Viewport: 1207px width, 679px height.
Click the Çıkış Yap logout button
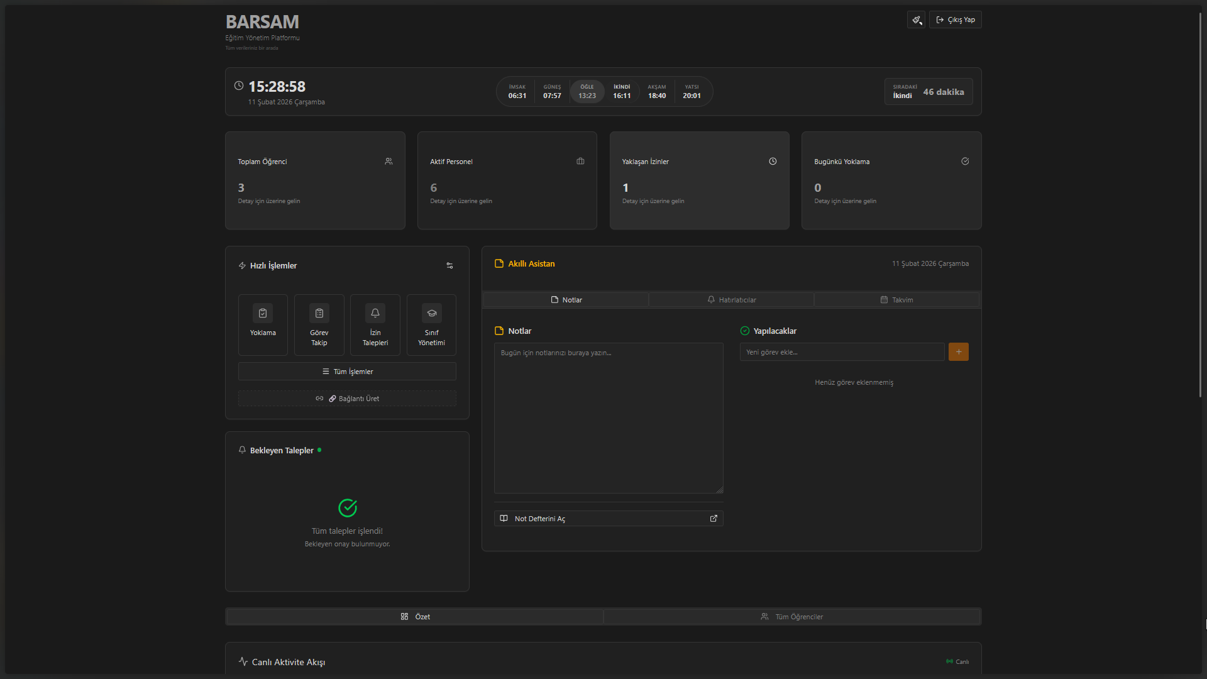(956, 20)
